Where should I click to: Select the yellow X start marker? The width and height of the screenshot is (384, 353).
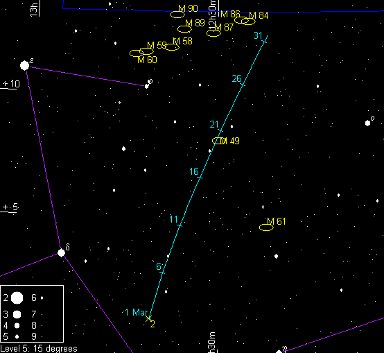click(x=148, y=318)
